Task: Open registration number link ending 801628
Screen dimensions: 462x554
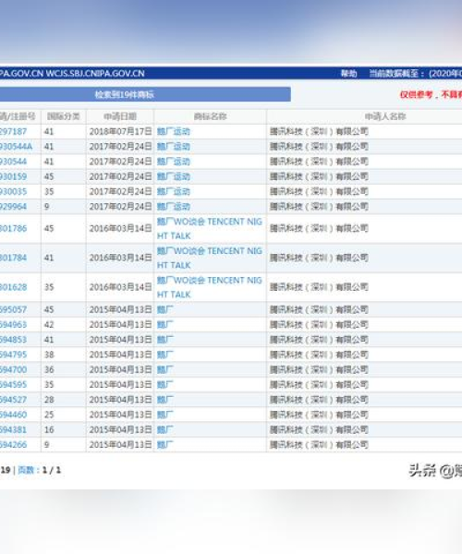Action: click(13, 287)
